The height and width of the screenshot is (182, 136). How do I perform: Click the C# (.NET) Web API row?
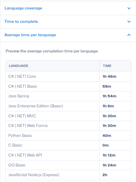(x=68, y=155)
